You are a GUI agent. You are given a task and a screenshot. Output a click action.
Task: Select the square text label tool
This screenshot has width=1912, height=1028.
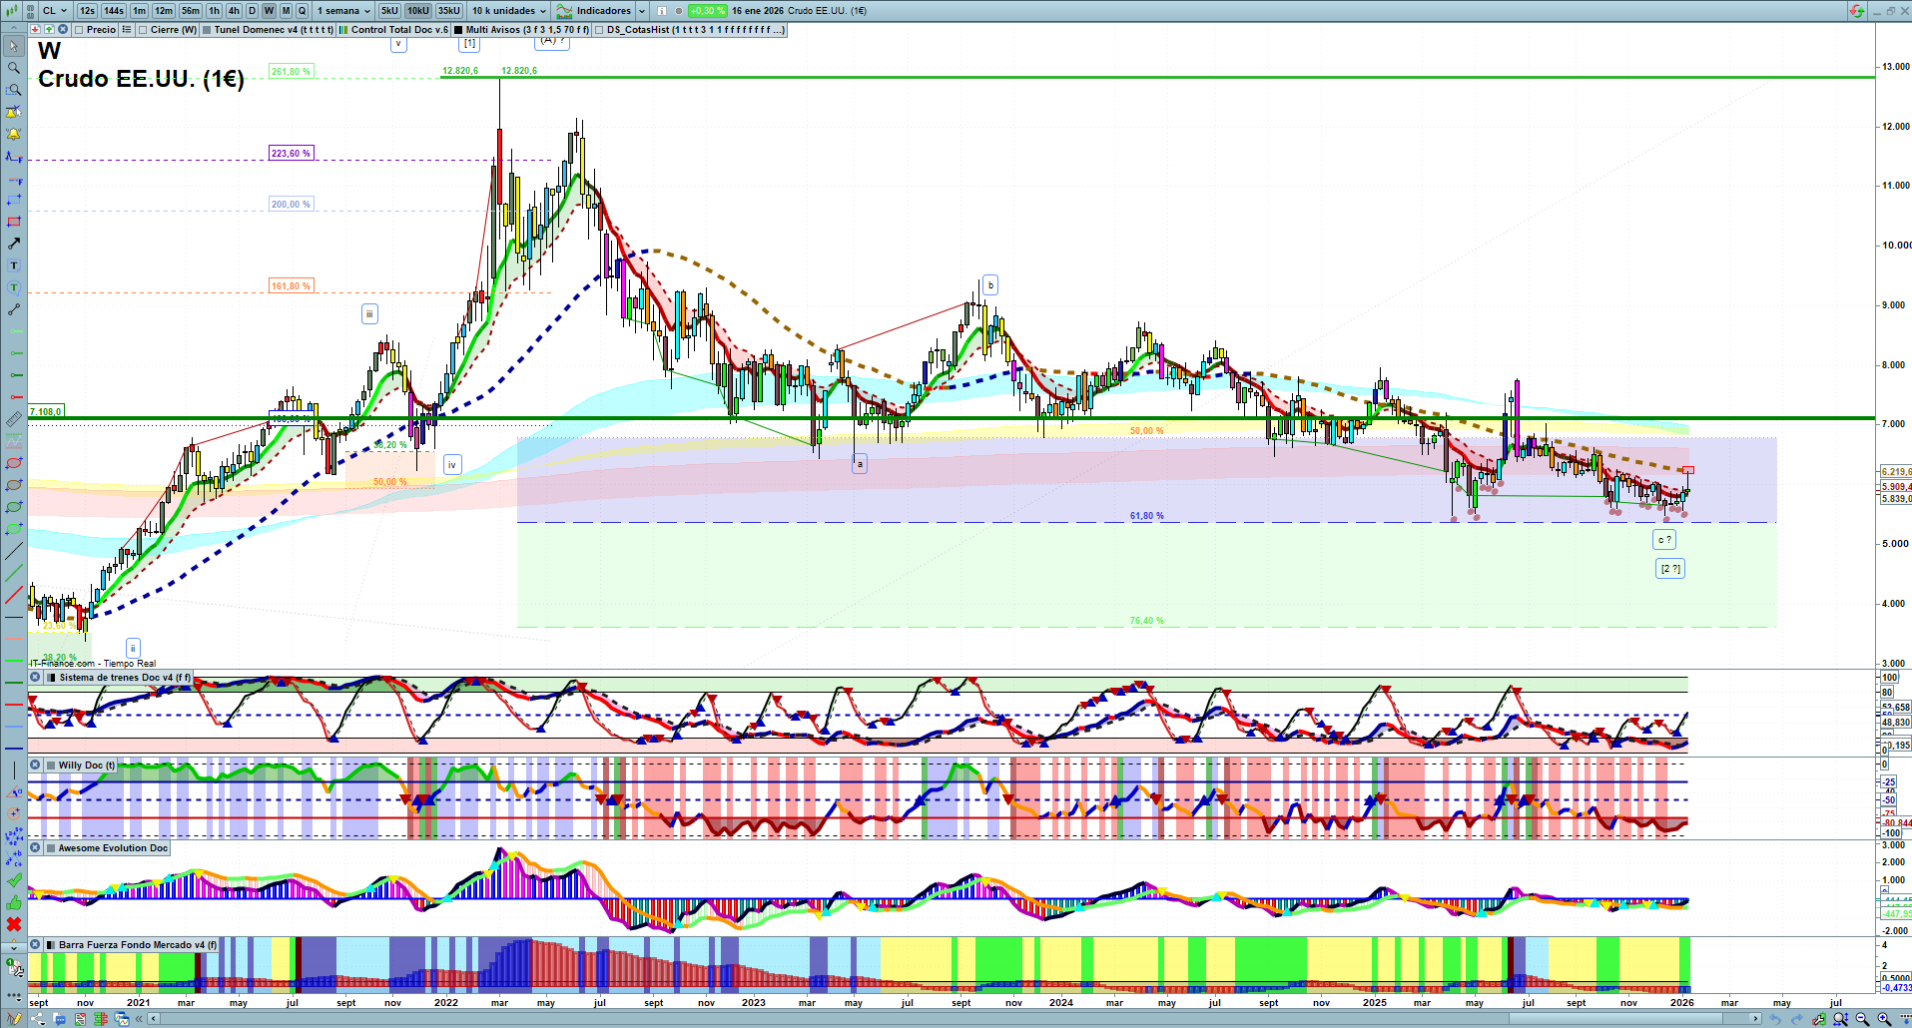[x=14, y=265]
